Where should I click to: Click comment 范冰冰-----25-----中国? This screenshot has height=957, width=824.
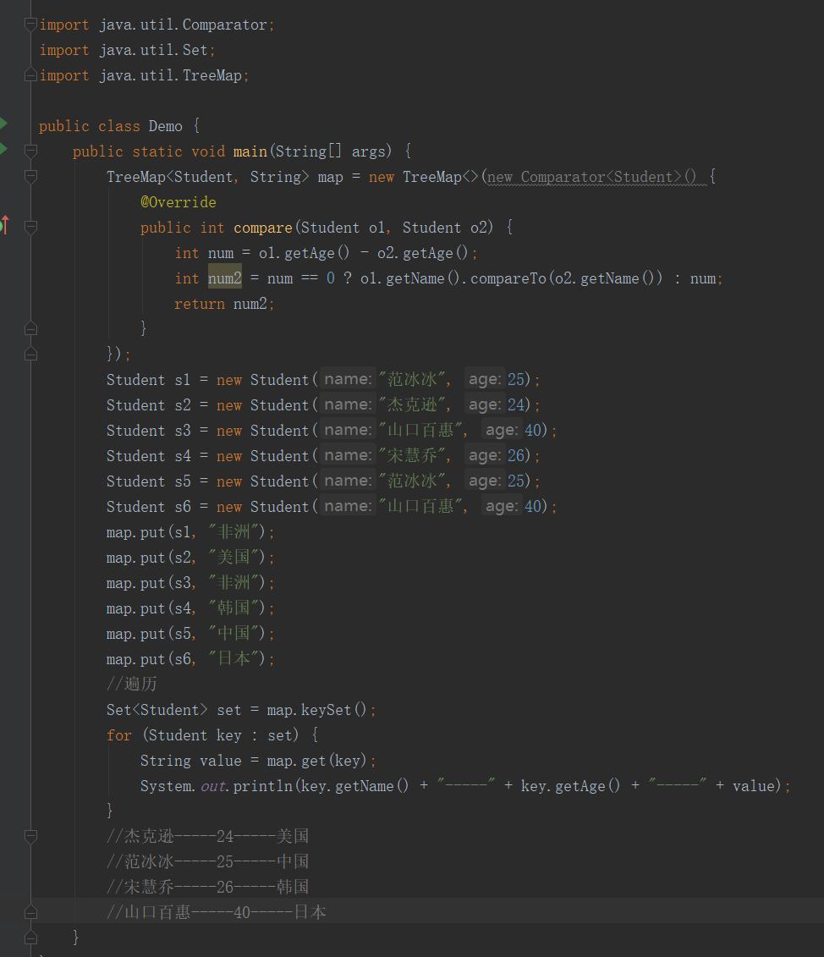point(208,861)
